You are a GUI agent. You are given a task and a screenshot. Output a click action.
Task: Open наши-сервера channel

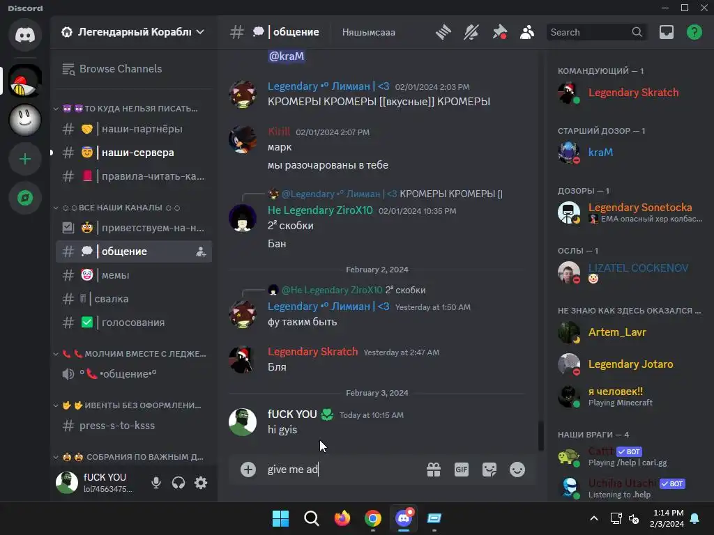tap(133, 153)
